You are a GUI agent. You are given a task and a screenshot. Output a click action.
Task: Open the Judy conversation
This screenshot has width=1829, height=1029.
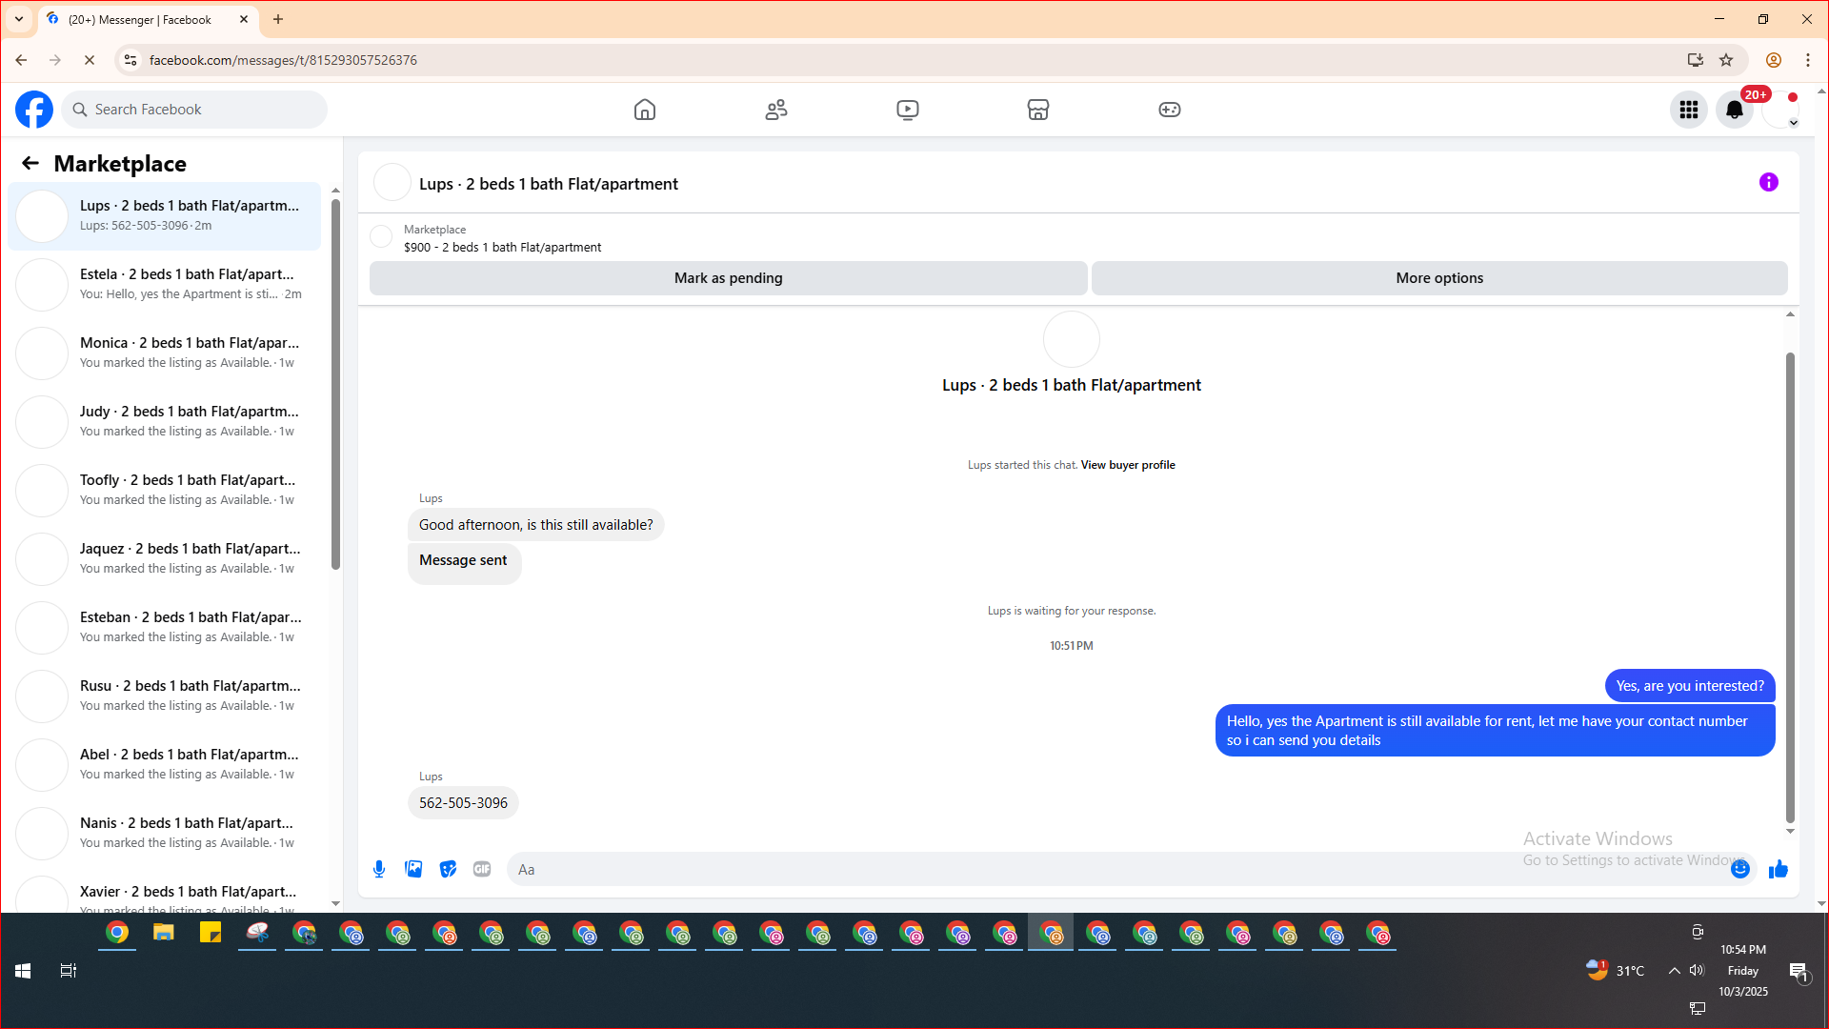(x=165, y=421)
